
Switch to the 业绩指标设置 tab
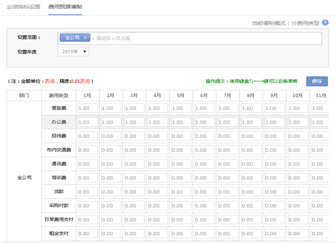(24, 7)
